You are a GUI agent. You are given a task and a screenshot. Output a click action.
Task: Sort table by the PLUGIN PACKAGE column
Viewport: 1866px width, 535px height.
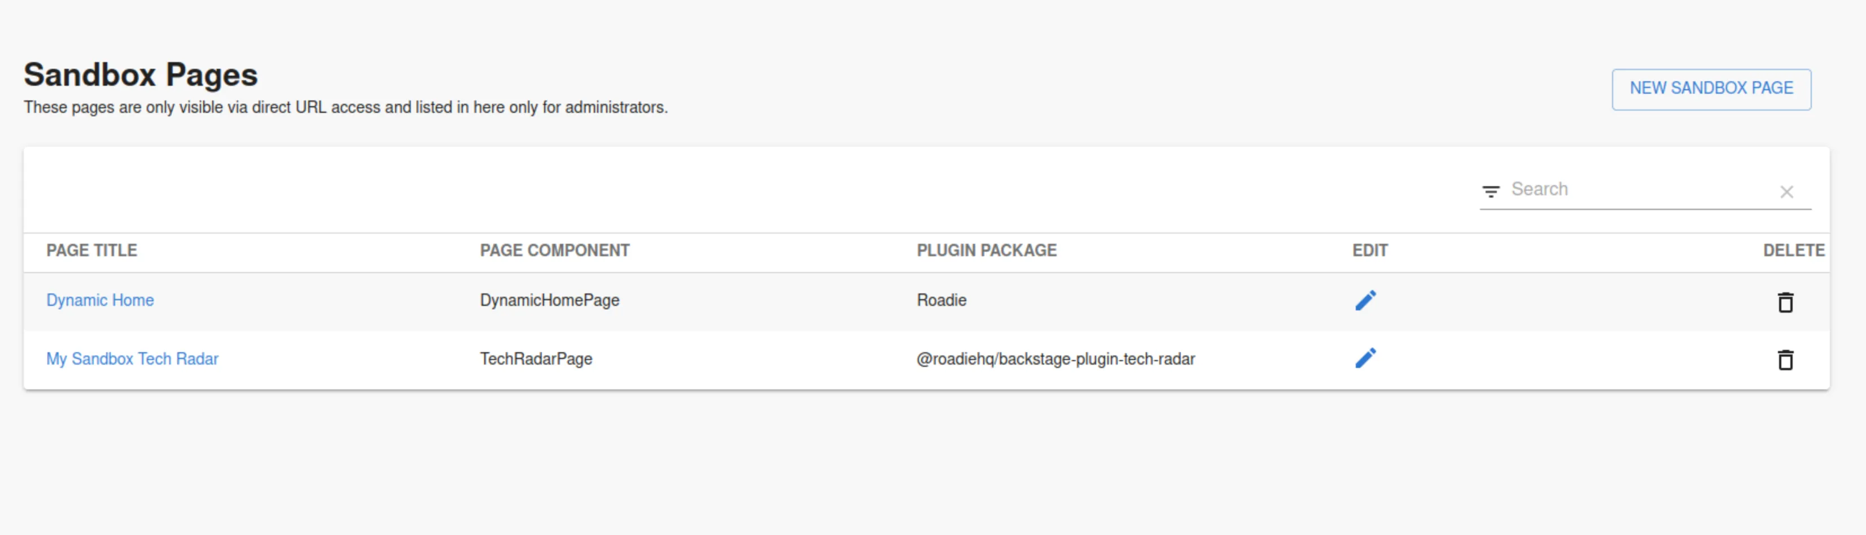tap(987, 250)
